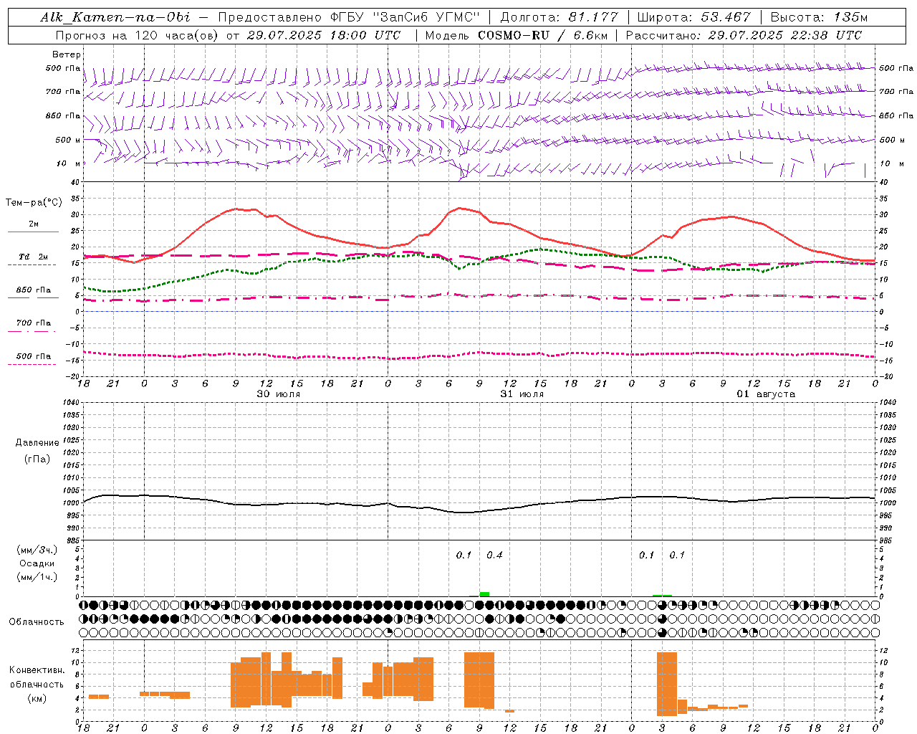917x734 pixels.
Task: Select the 30 июля date label
Action: (279, 394)
